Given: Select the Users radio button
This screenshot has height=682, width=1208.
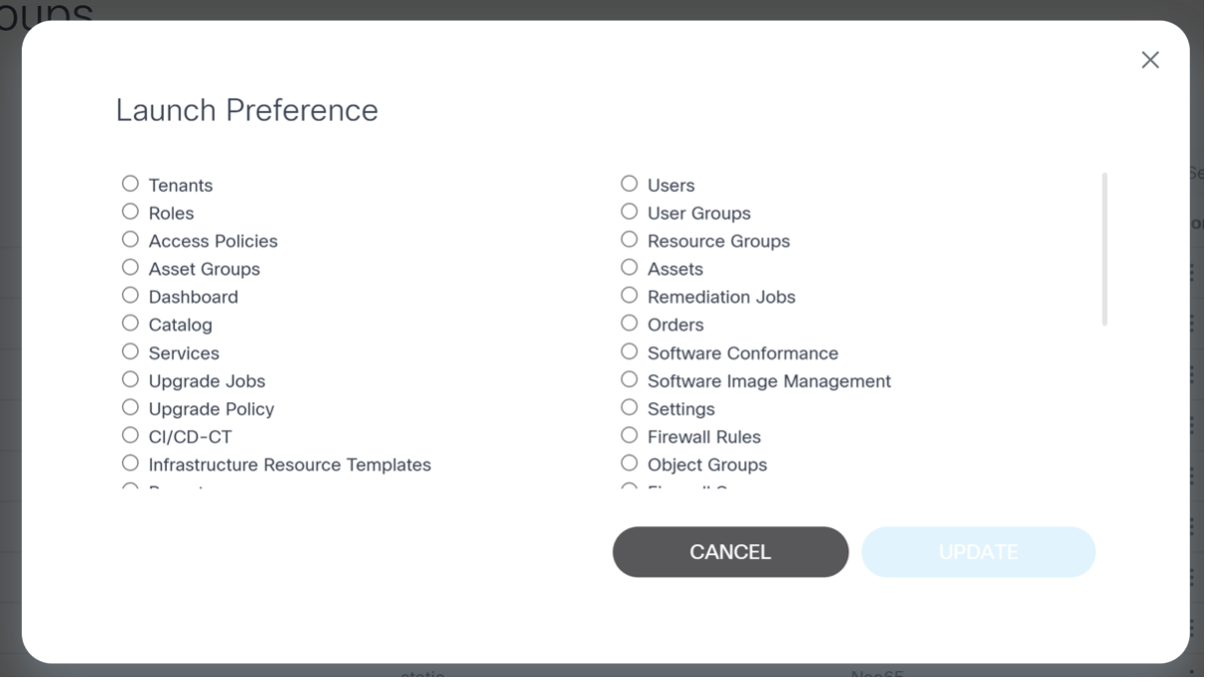Looking at the screenshot, I should click(x=629, y=184).
